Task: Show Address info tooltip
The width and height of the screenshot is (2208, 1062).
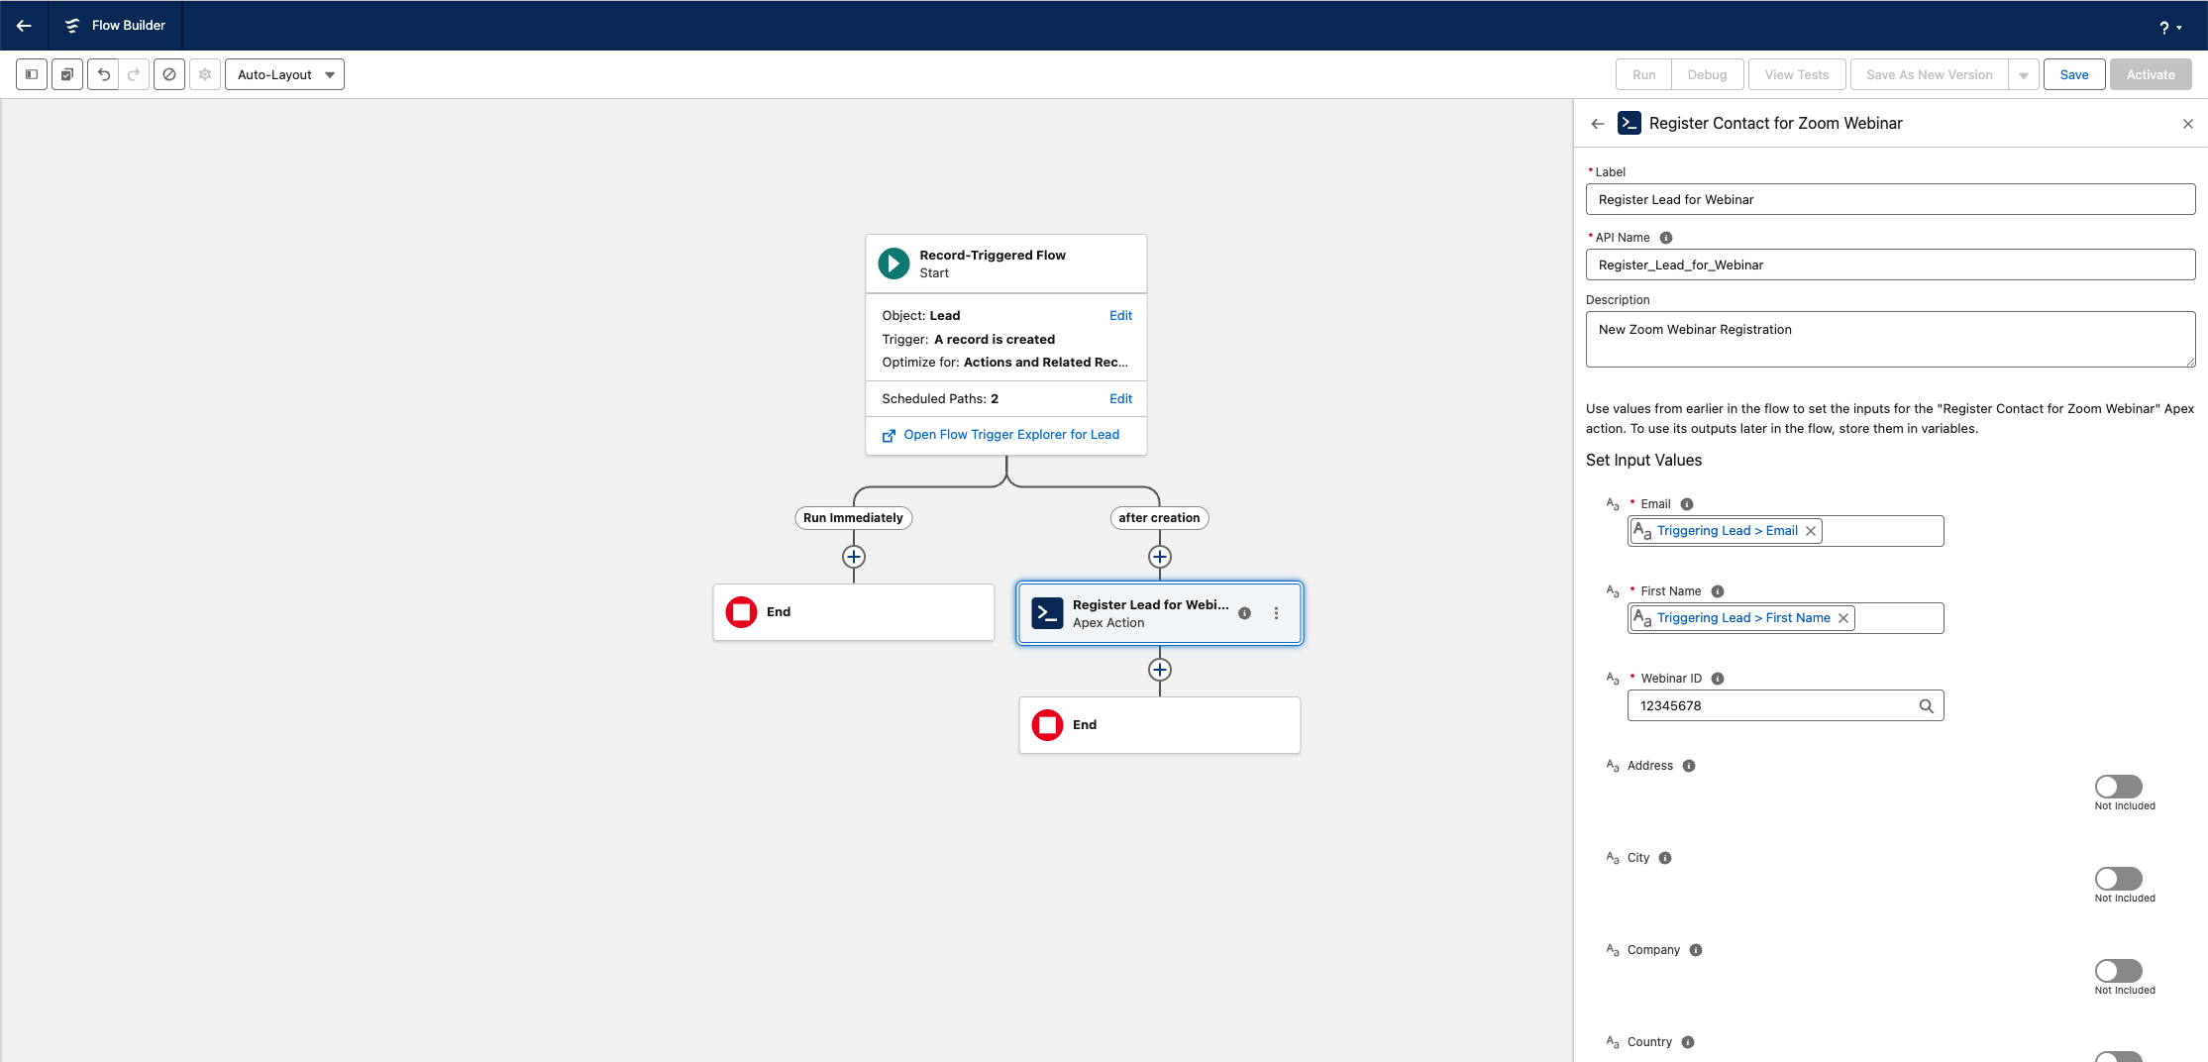Action: (1689, 766)
